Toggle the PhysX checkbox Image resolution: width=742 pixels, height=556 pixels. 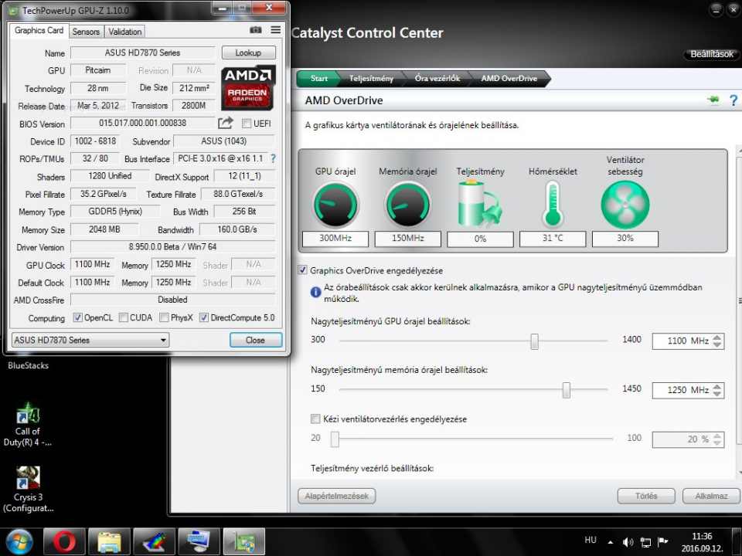pos(164,317)
